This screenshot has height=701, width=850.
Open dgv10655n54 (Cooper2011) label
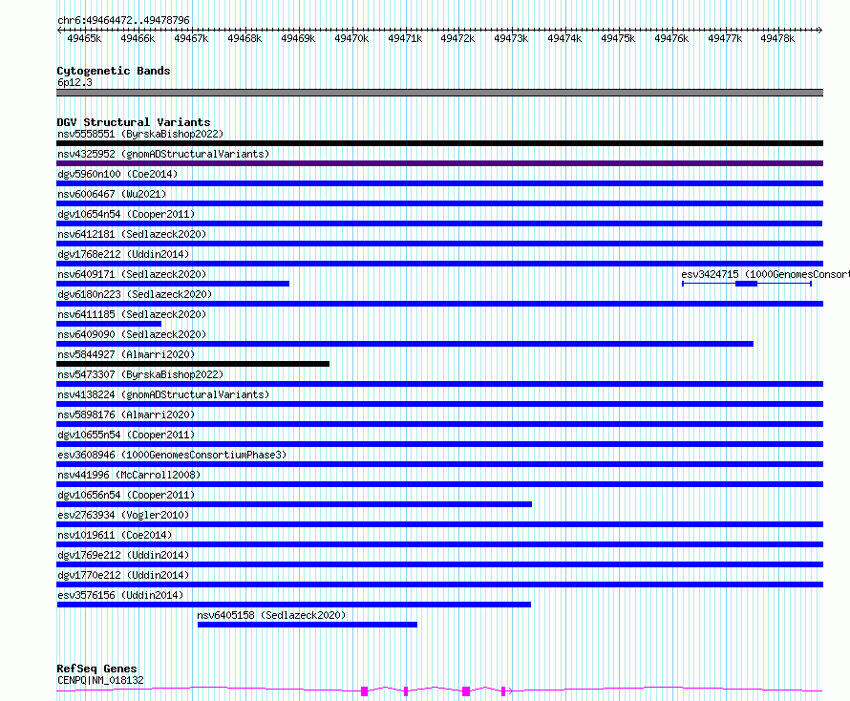(x=126, y=435)
